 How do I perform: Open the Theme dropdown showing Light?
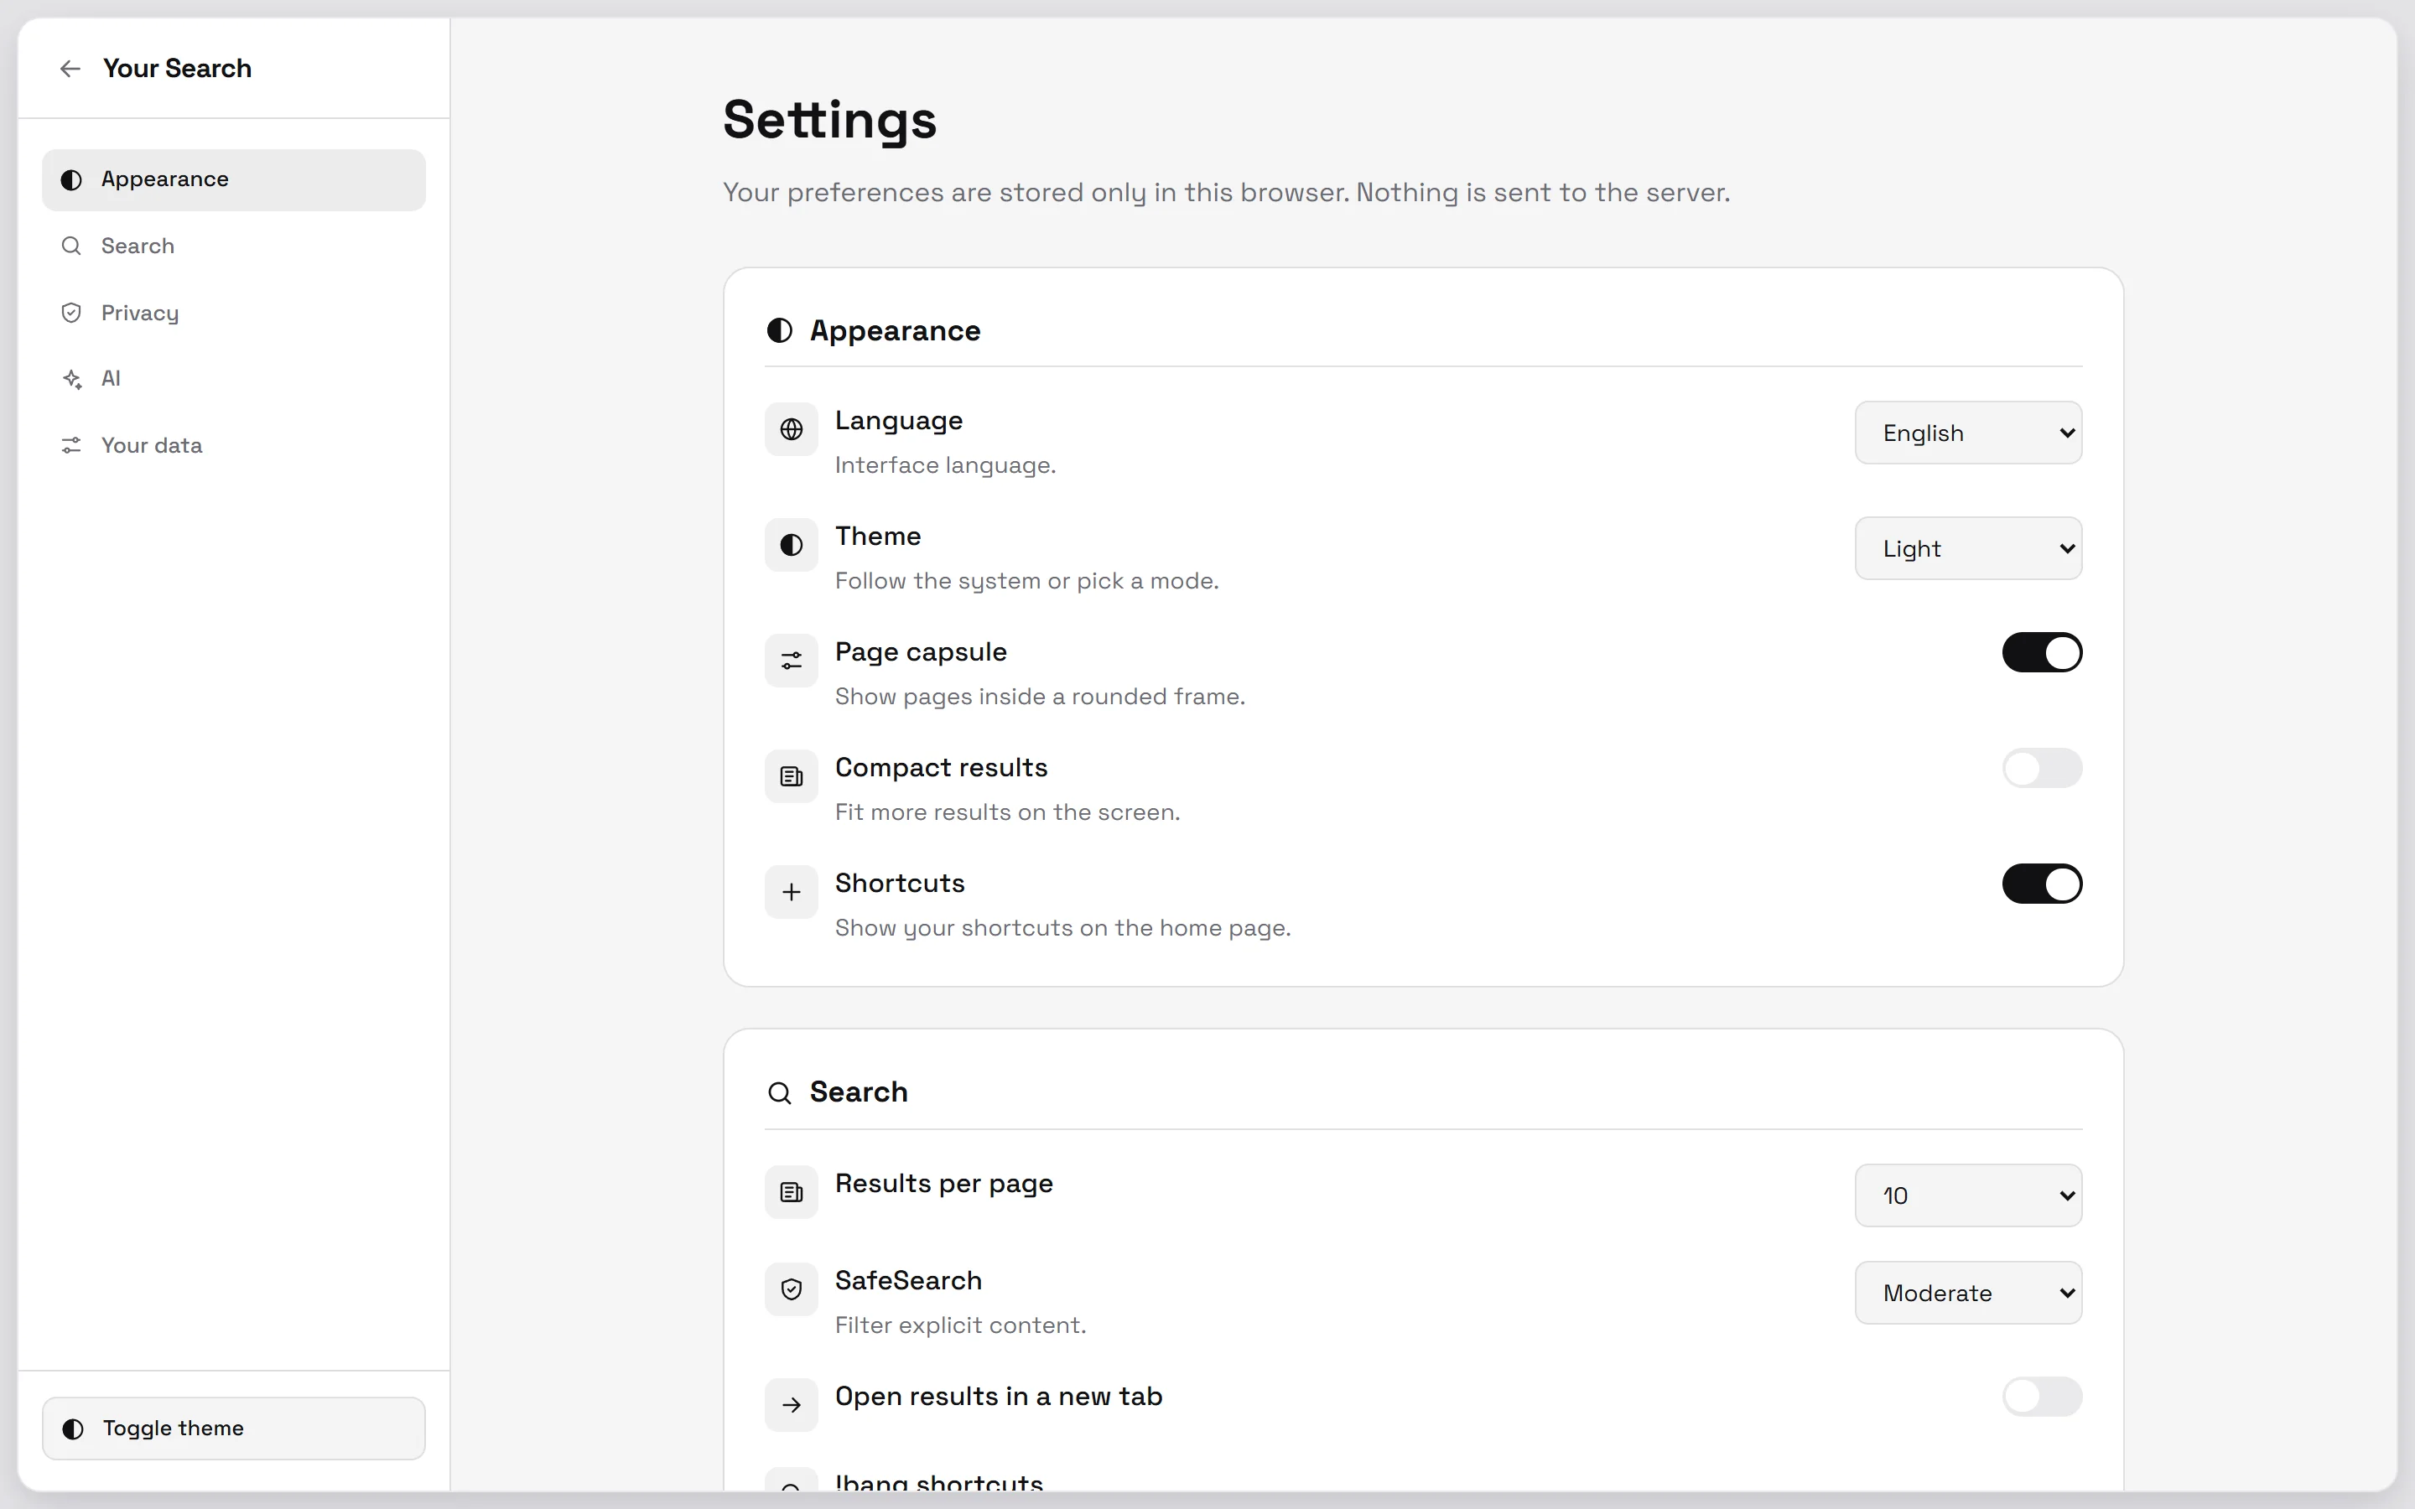click(x=1968, y=549)
